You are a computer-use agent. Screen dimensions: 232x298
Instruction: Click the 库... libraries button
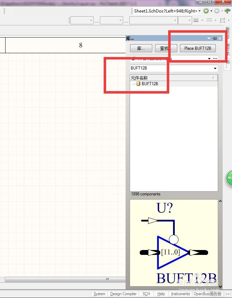tap(141, 48)
